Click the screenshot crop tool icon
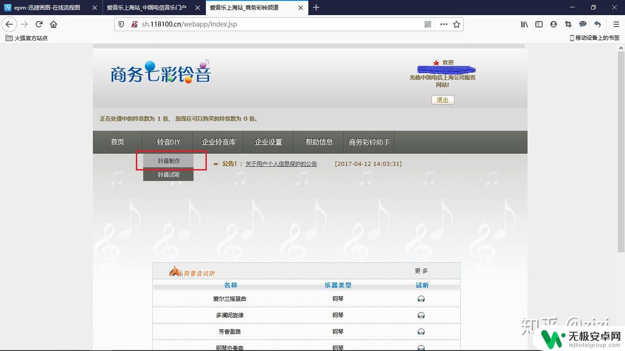625x351 pixels. (x=568, y=24)
